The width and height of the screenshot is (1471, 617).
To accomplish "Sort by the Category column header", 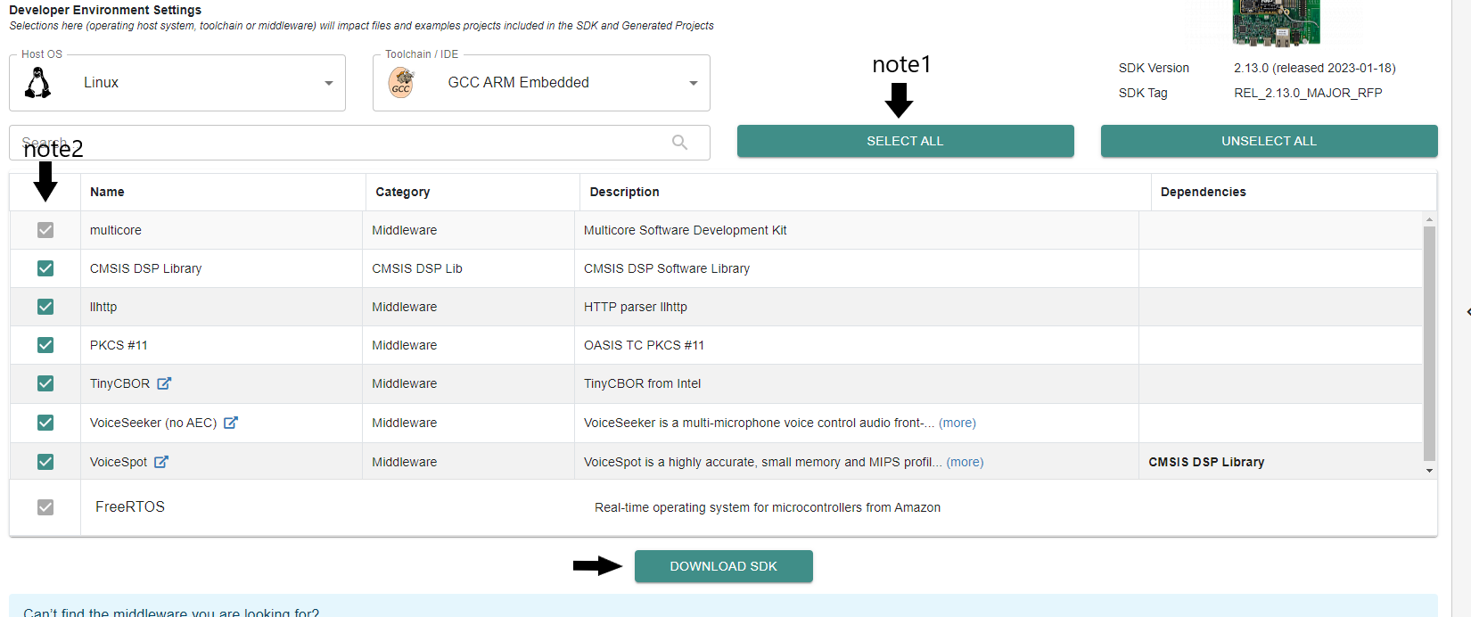I will point(403,192).
